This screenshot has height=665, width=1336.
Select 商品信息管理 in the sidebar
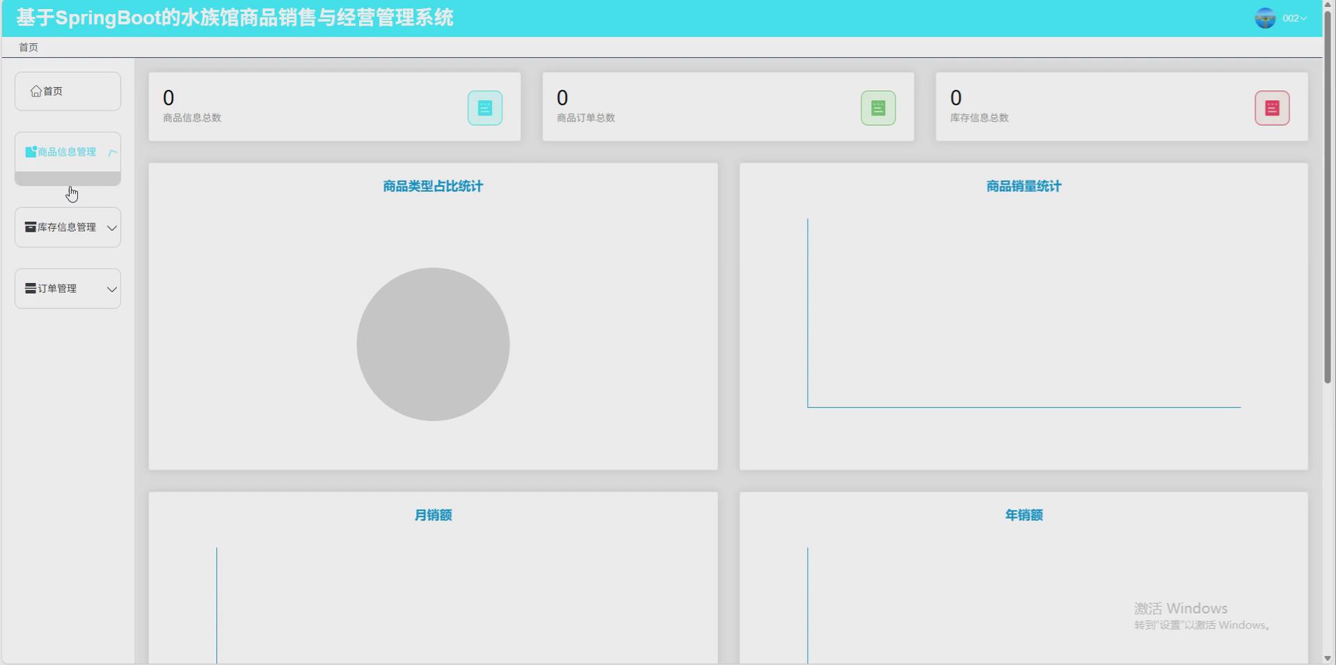pyautogui.click(x=67, y=152)
